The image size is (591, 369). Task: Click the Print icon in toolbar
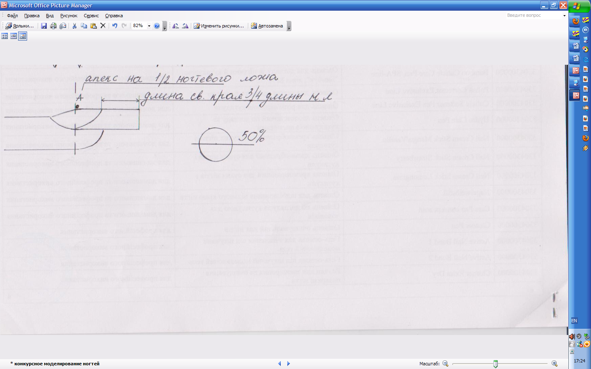pos(53,26)
